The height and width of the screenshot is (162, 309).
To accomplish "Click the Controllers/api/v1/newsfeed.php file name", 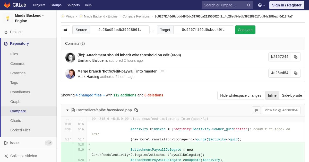I will coord(104,110).
